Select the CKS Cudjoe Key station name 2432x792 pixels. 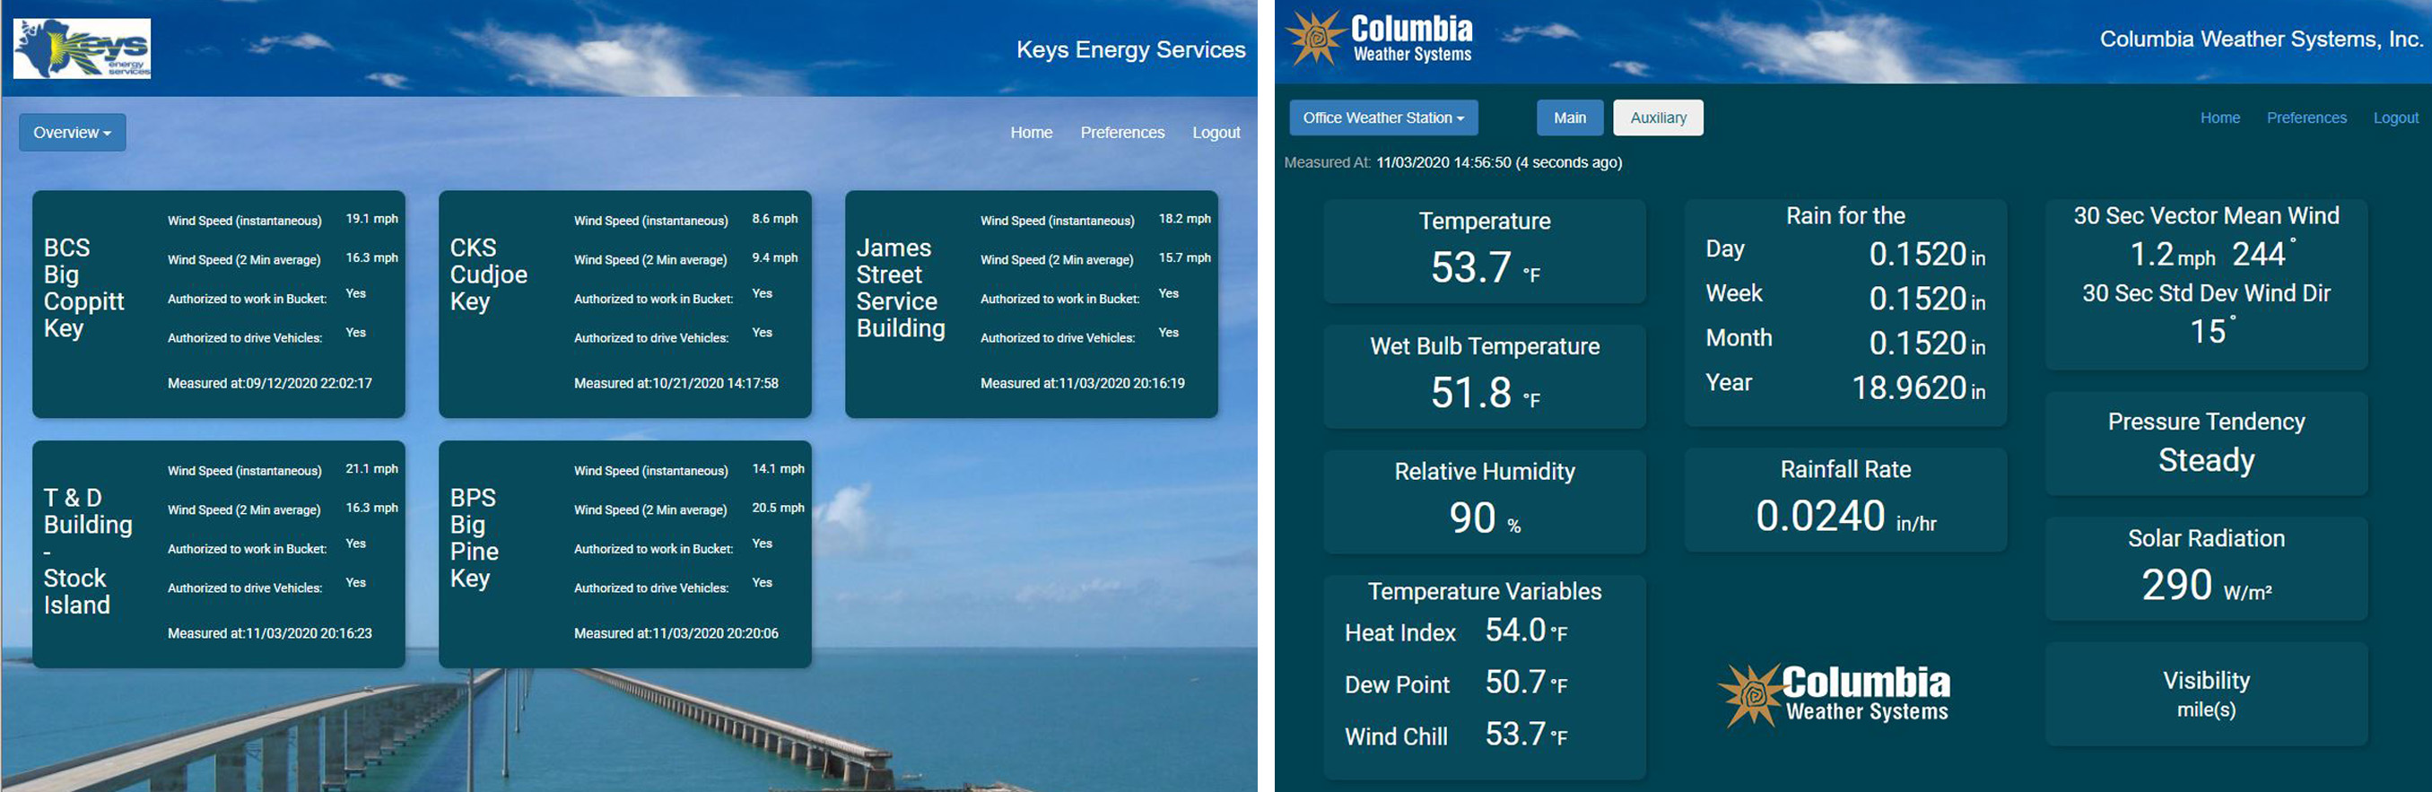[x=488, y=274]
